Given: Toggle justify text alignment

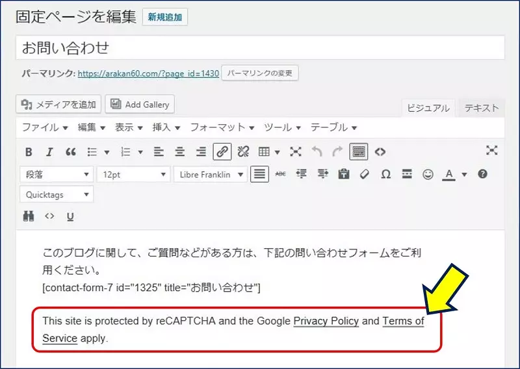Looking at the screenshot, I should click(259, 174).
